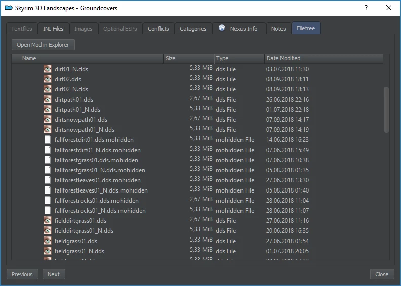Click the blank file icon beside fallforestdirt01_N.dds.mohidden
This screenshot has height=286, width=401.
(x=48, y=150)
